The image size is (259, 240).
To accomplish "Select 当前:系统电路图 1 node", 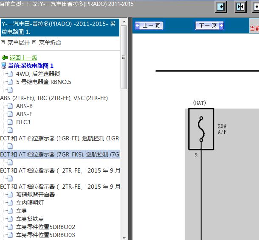I will 31,66.
